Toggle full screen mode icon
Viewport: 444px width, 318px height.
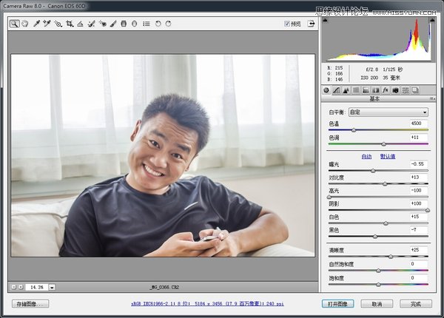click(x=312, y=24)
